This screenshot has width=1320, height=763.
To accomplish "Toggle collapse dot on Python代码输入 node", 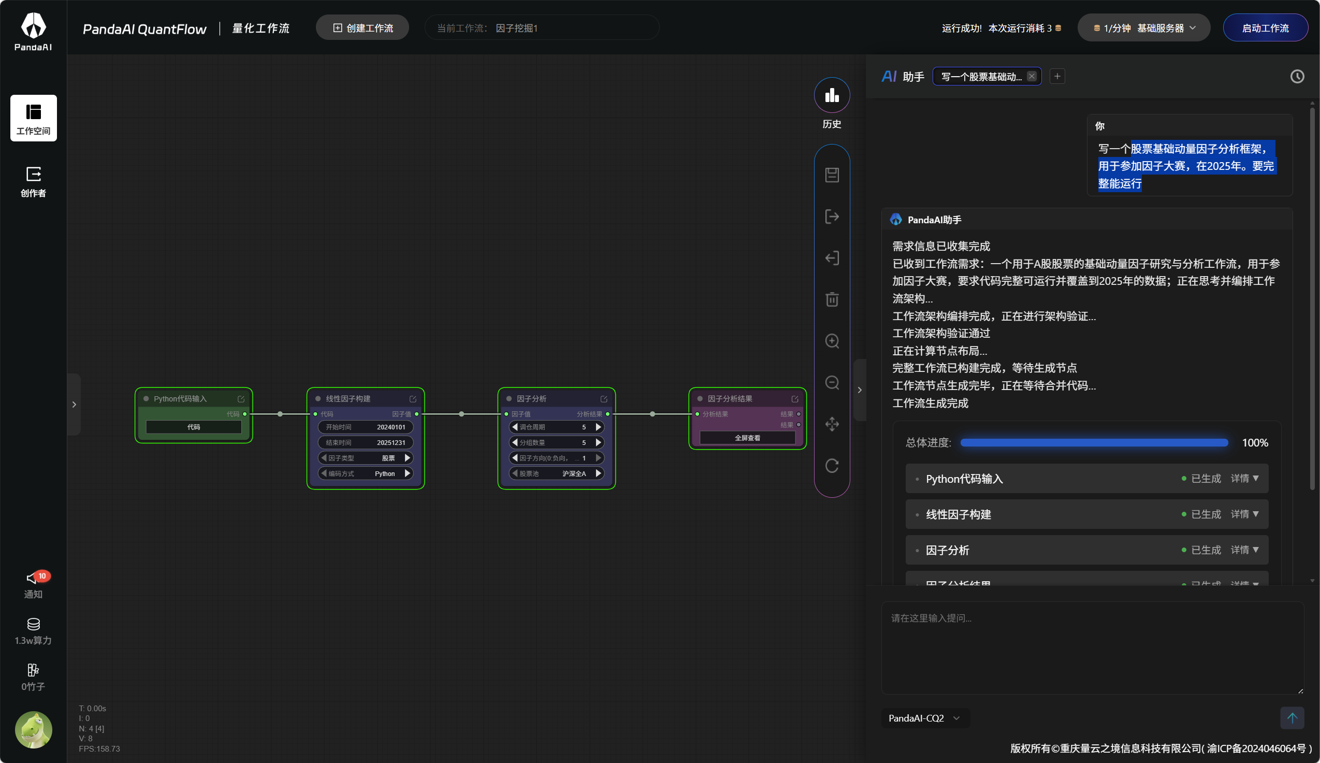I will pyautogui.click(x=146, y=399).
